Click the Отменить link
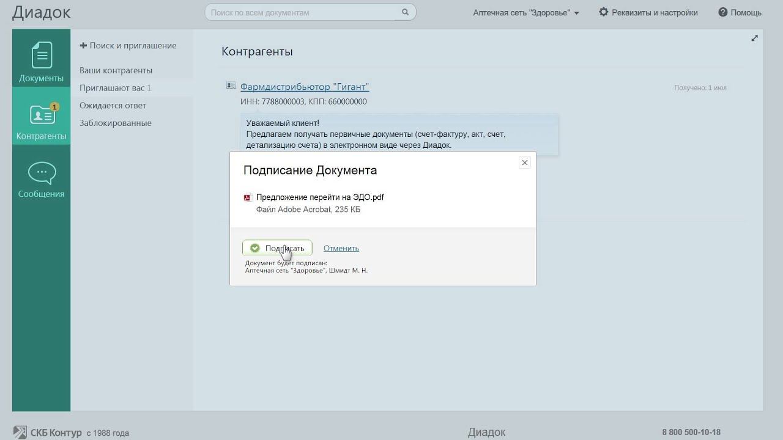Image resolution: width=783 pixels, height=440 pixels. point(341,248)
